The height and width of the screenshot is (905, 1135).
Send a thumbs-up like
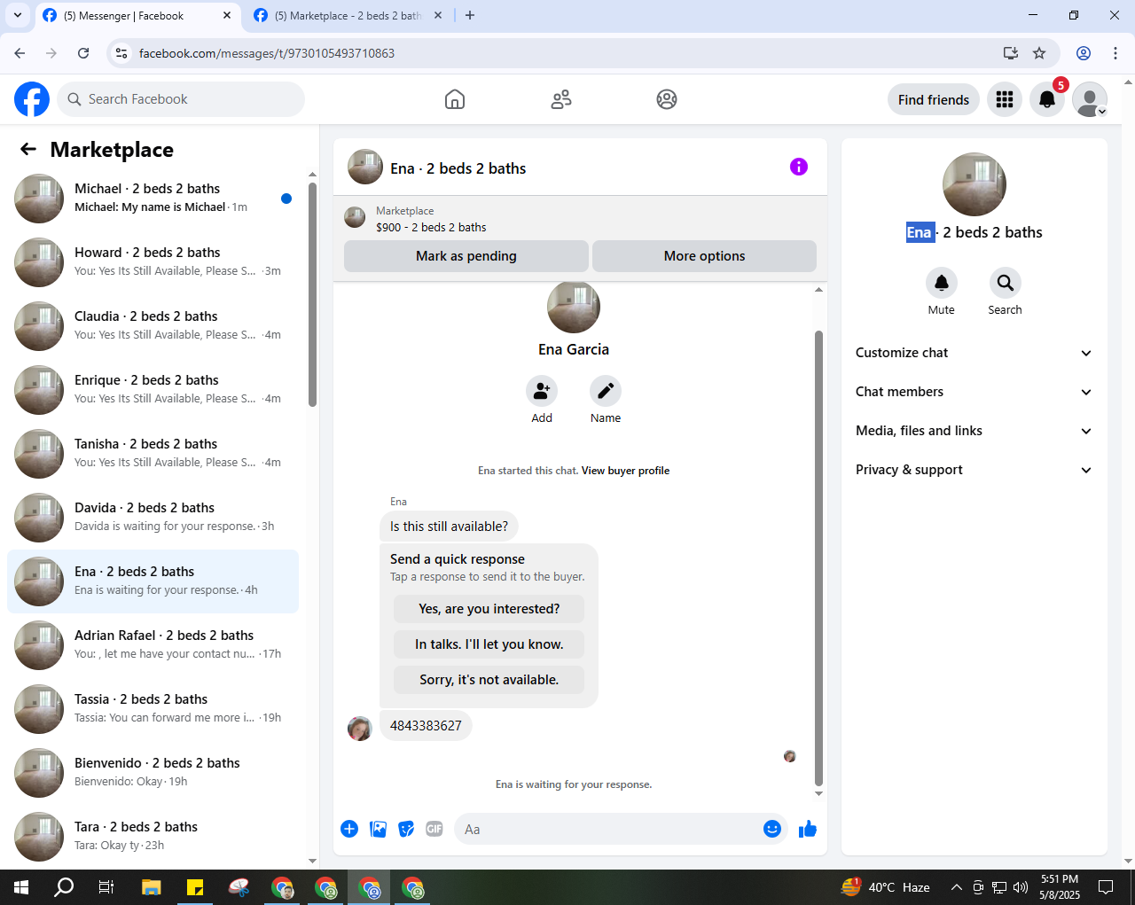(808, 829)
